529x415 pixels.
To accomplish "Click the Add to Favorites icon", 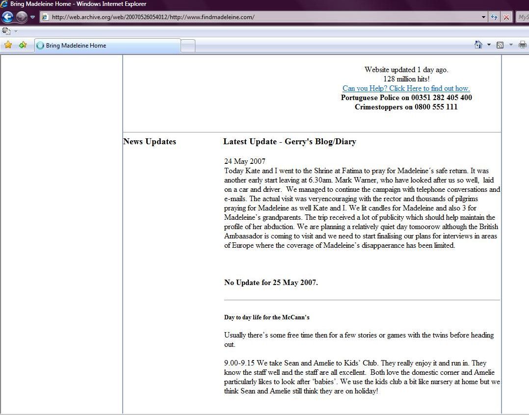I will coord(23,45).
